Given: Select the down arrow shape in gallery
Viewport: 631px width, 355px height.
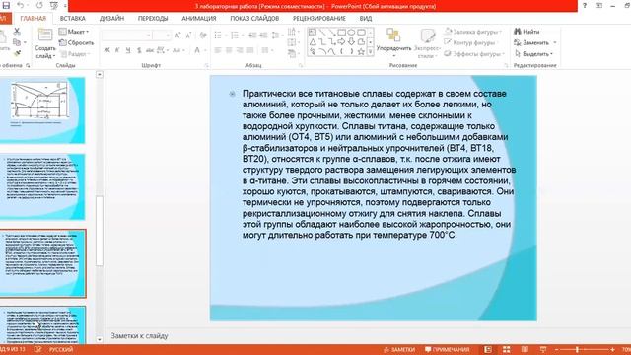Looking at the screenshot, I should (x=351, y=41).
